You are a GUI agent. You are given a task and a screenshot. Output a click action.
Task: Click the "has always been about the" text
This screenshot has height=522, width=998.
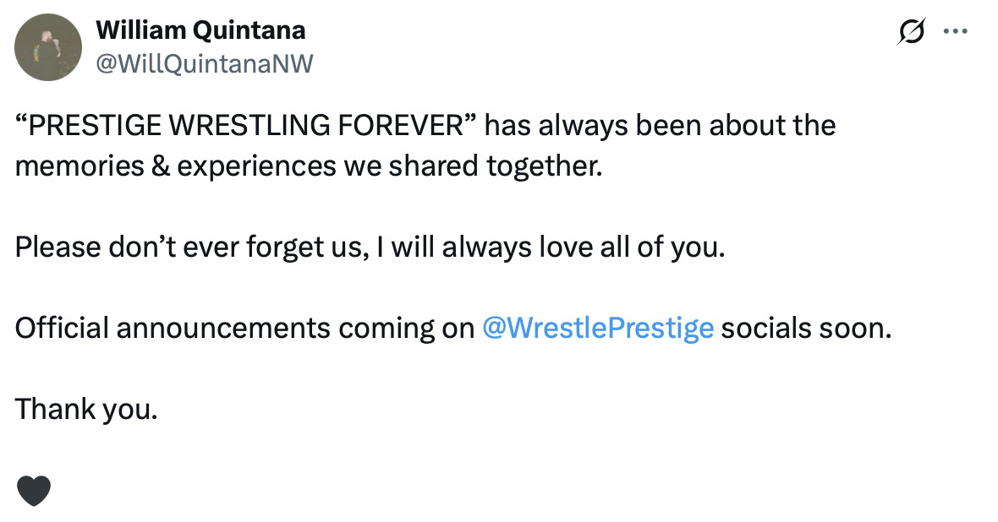click(x=660, y=126)
